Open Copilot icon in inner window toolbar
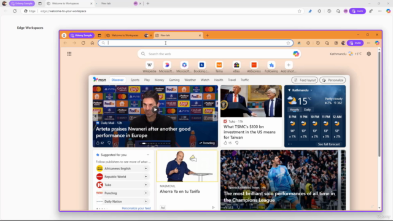Viewport: 393px width, 221px height. [377, 43]
